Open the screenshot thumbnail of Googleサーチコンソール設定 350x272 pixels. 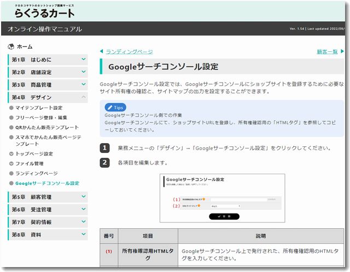point(223,198)
